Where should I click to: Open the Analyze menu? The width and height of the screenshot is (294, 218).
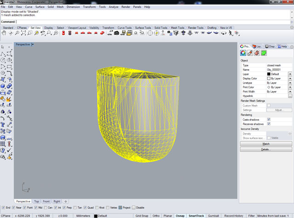tap(113, 7)
